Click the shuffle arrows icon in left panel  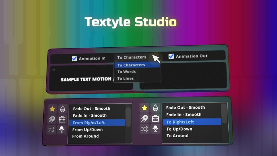tap(52, 130)
